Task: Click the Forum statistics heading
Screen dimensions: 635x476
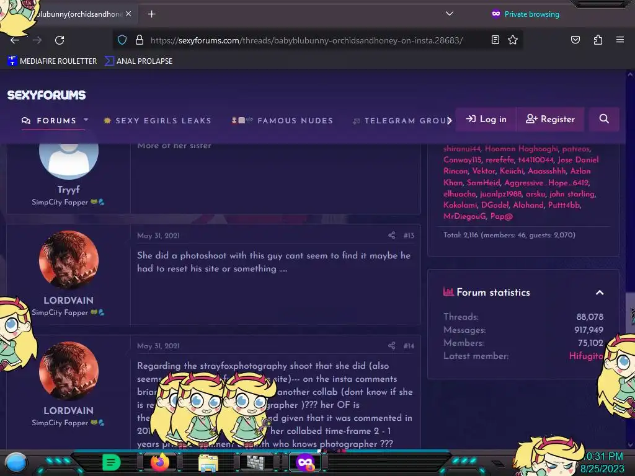Action: (493, 293)
